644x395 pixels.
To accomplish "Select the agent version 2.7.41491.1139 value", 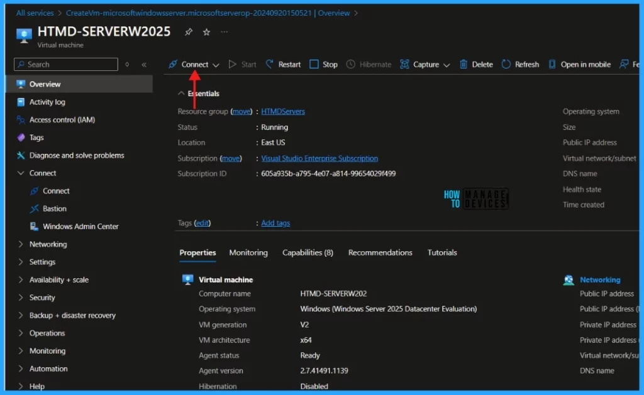I will [x=324, y=371].
